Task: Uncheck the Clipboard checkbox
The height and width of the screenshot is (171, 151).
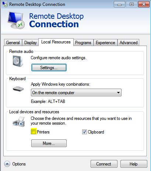Action: click(84, 132)
